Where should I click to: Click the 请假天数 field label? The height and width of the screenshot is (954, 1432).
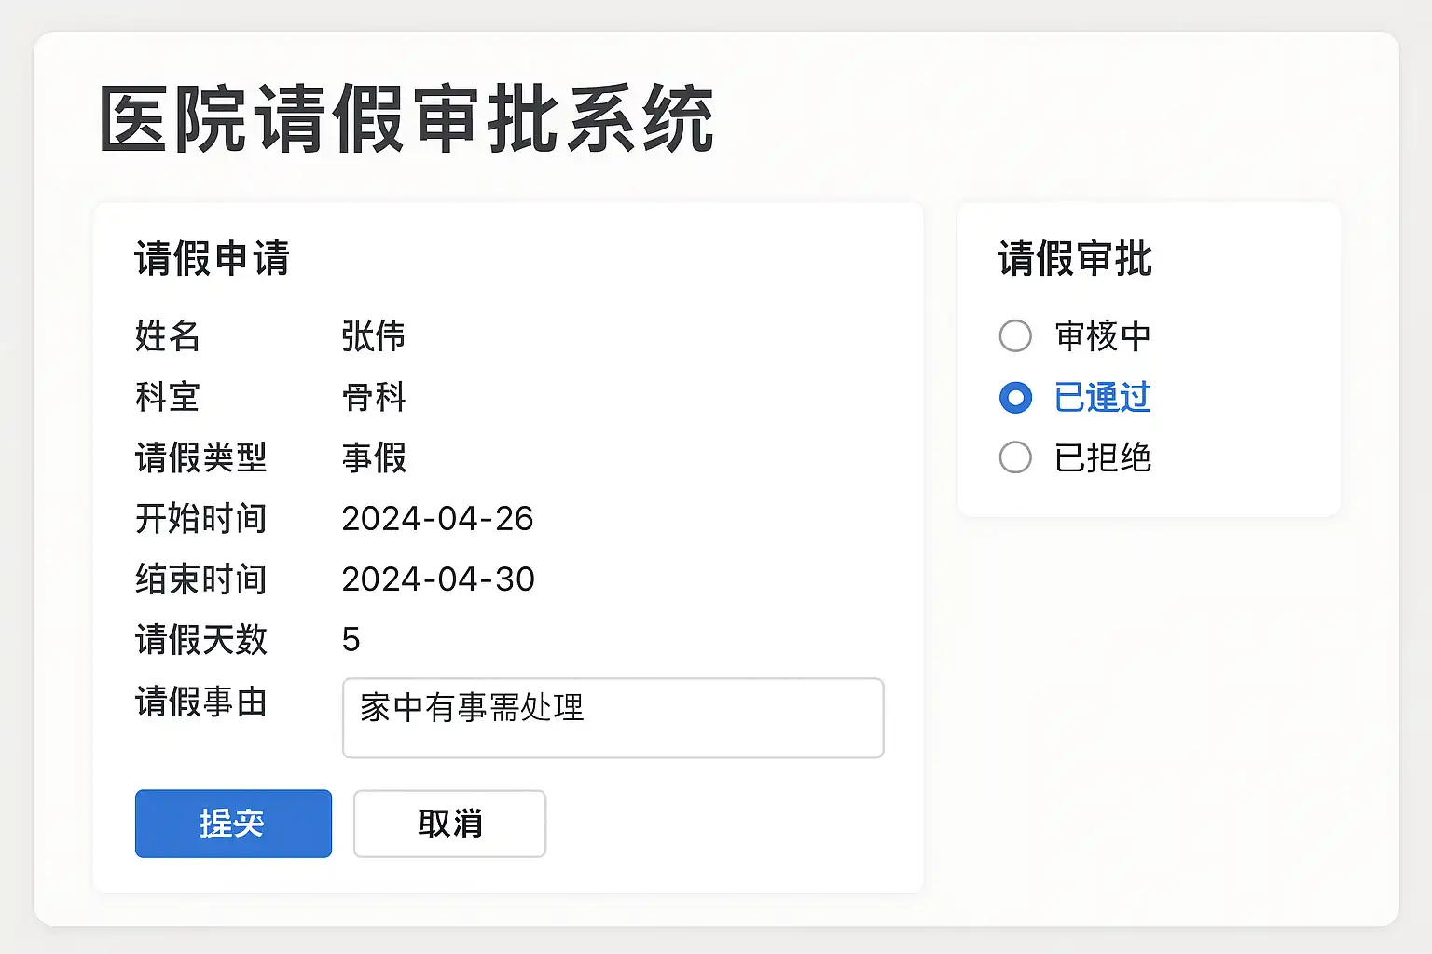(x=200, y=640)
